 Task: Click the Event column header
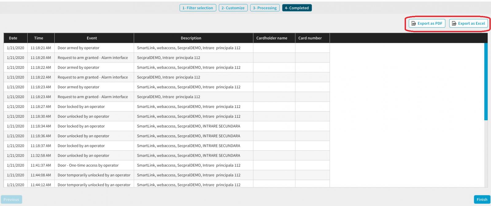(92, 38)
